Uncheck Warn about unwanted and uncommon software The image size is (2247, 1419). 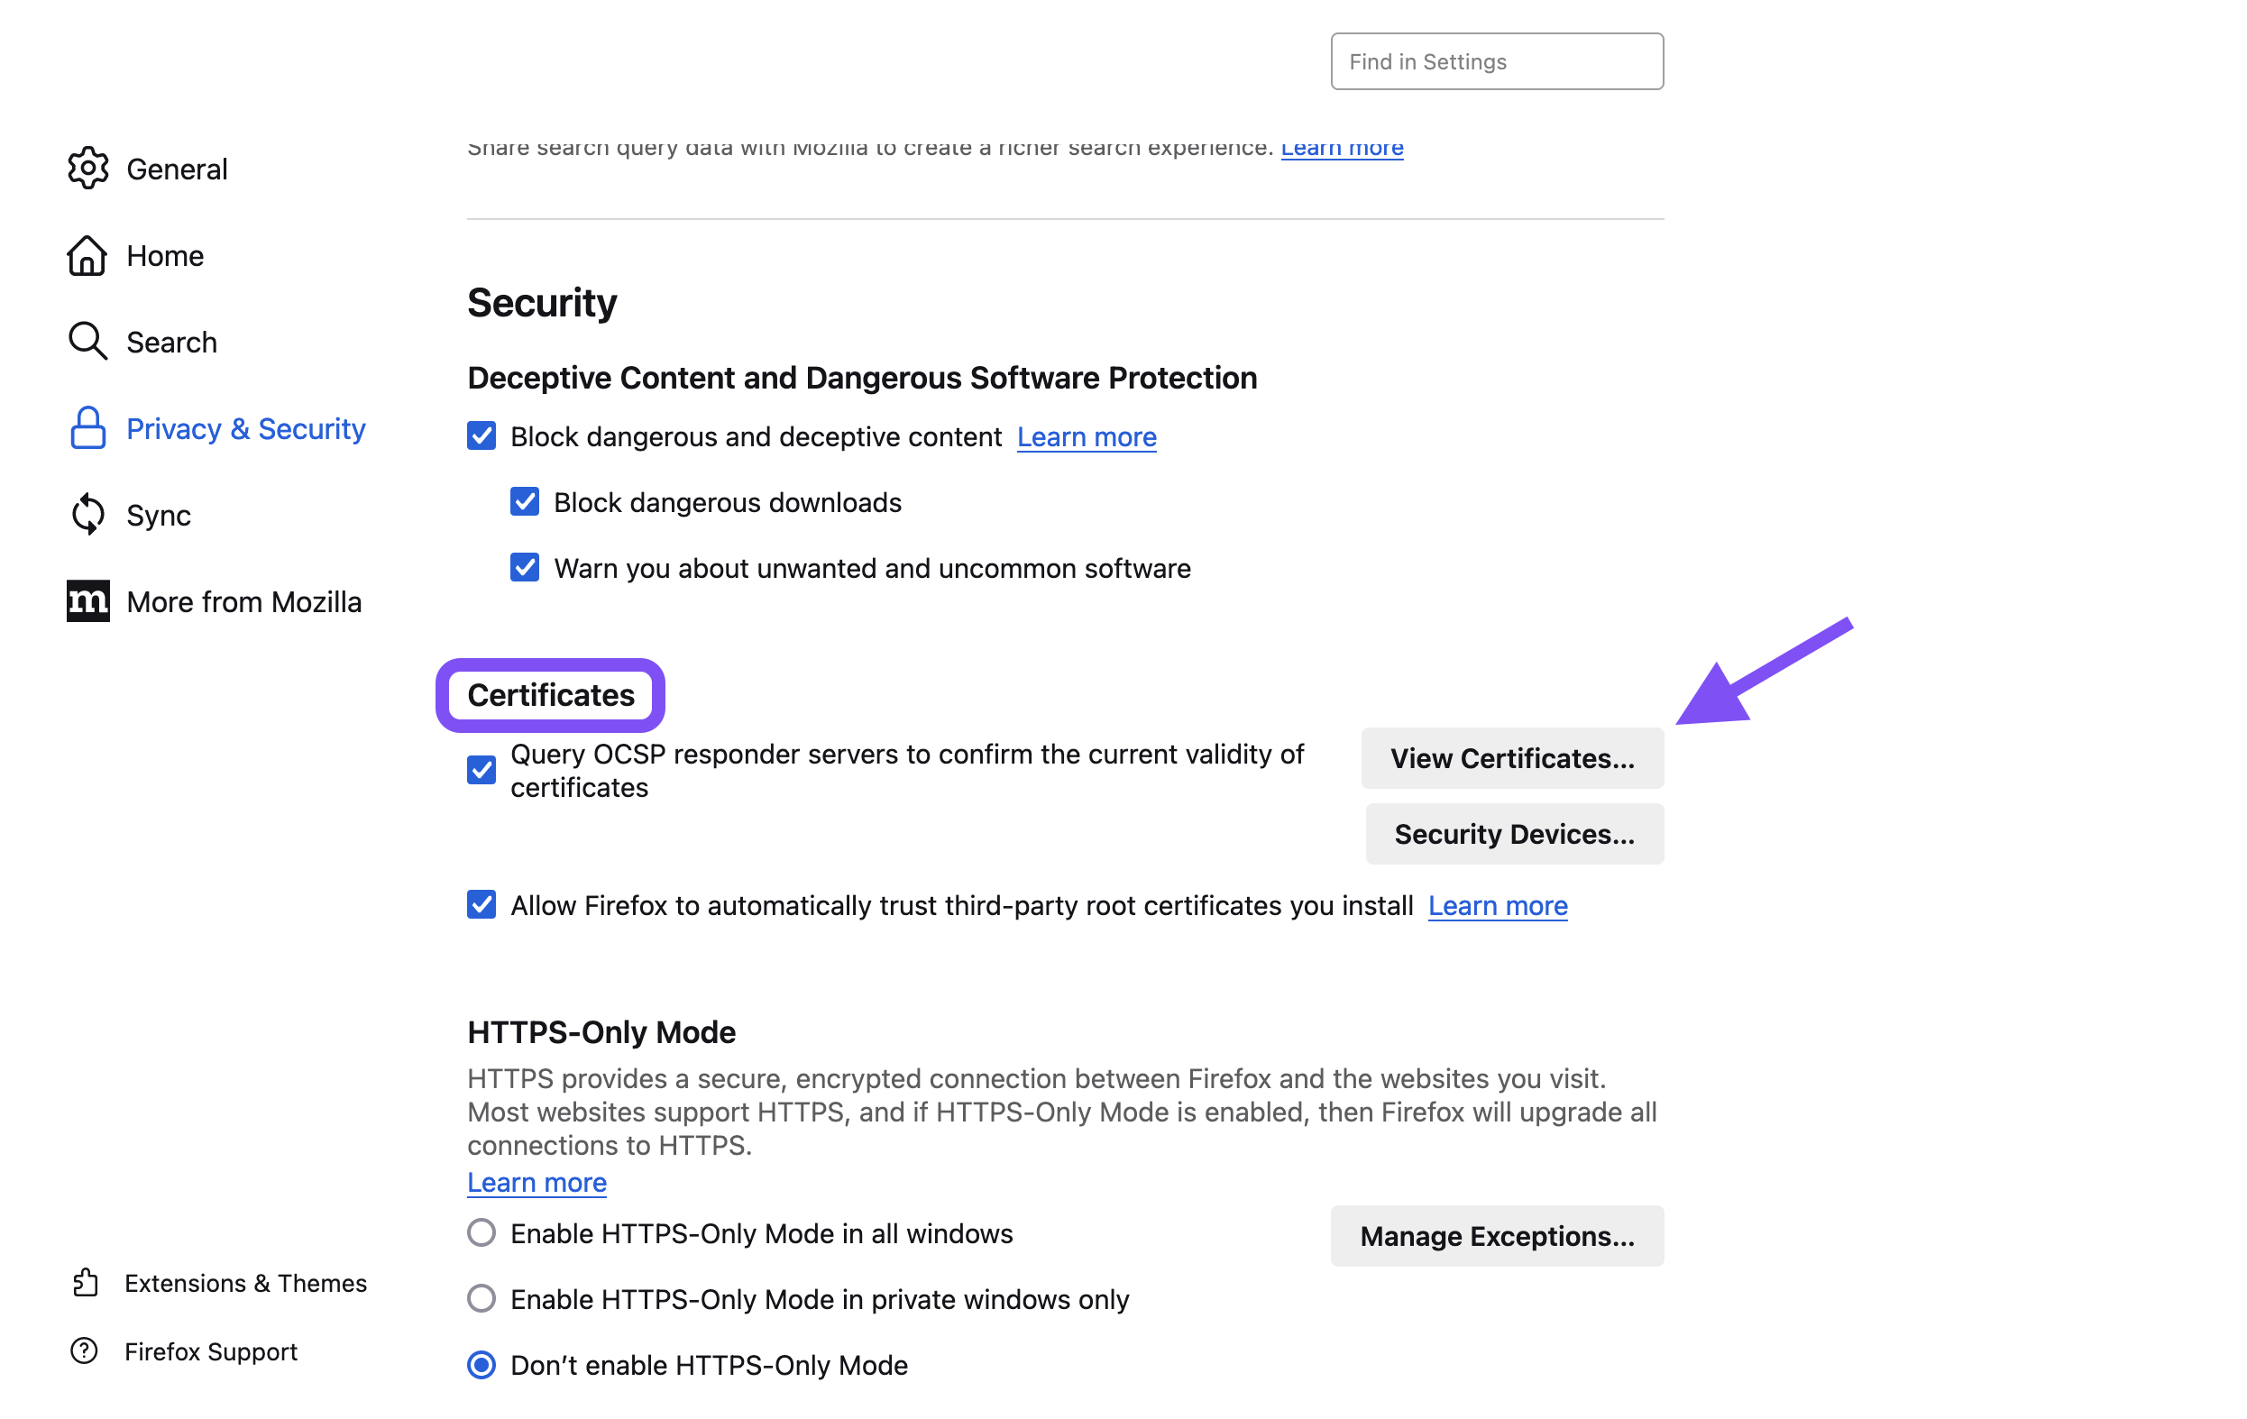tap(525, 567)
